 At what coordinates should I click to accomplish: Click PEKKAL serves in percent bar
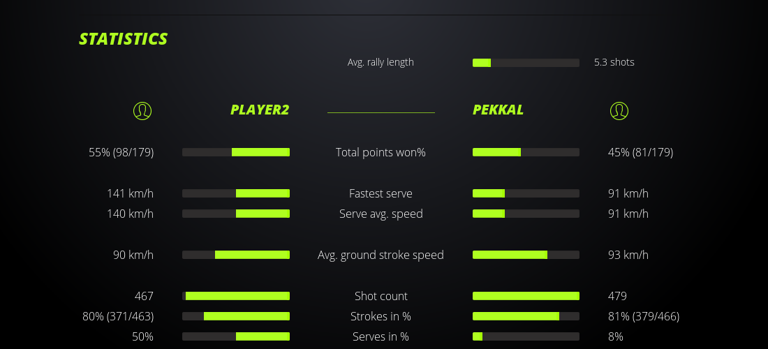(526, 336)
